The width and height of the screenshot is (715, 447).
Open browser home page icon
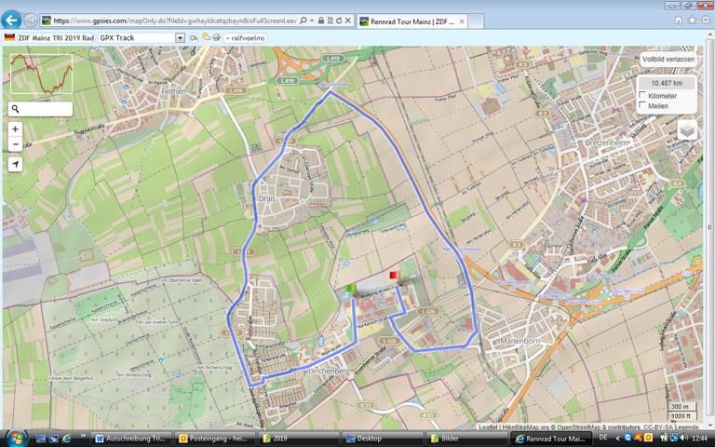679,20
